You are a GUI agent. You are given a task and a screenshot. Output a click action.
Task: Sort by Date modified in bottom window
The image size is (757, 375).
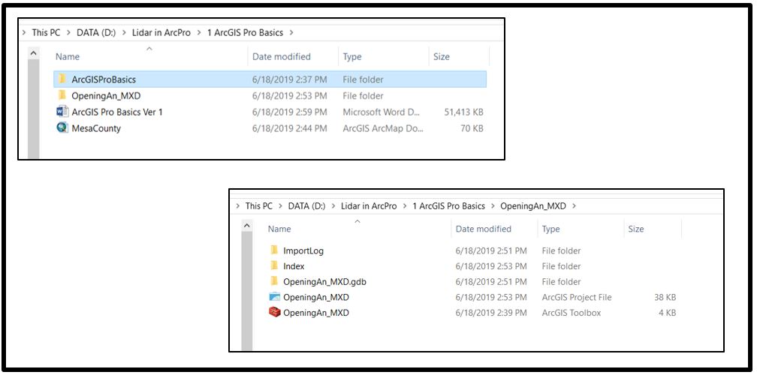[x=484, y=229]
